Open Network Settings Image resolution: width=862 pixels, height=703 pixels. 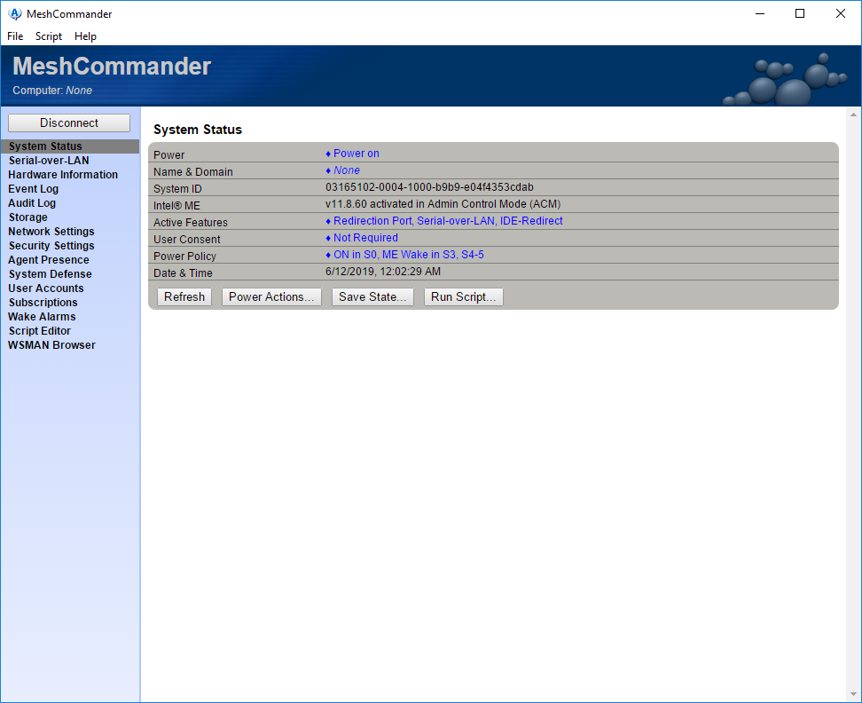pyautogui.click(x=51, y=232)
